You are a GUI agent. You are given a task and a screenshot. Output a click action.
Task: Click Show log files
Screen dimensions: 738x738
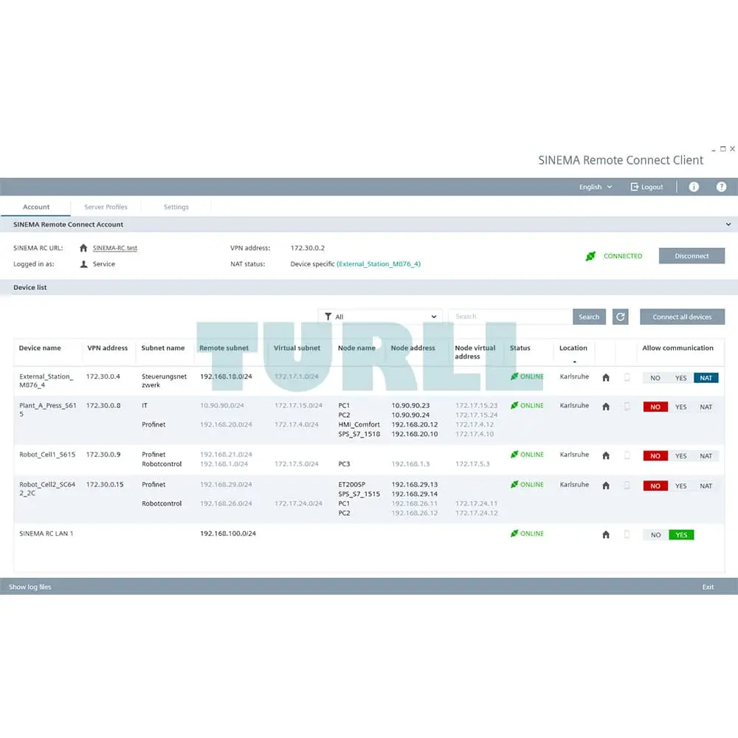(x=30, y=587)
